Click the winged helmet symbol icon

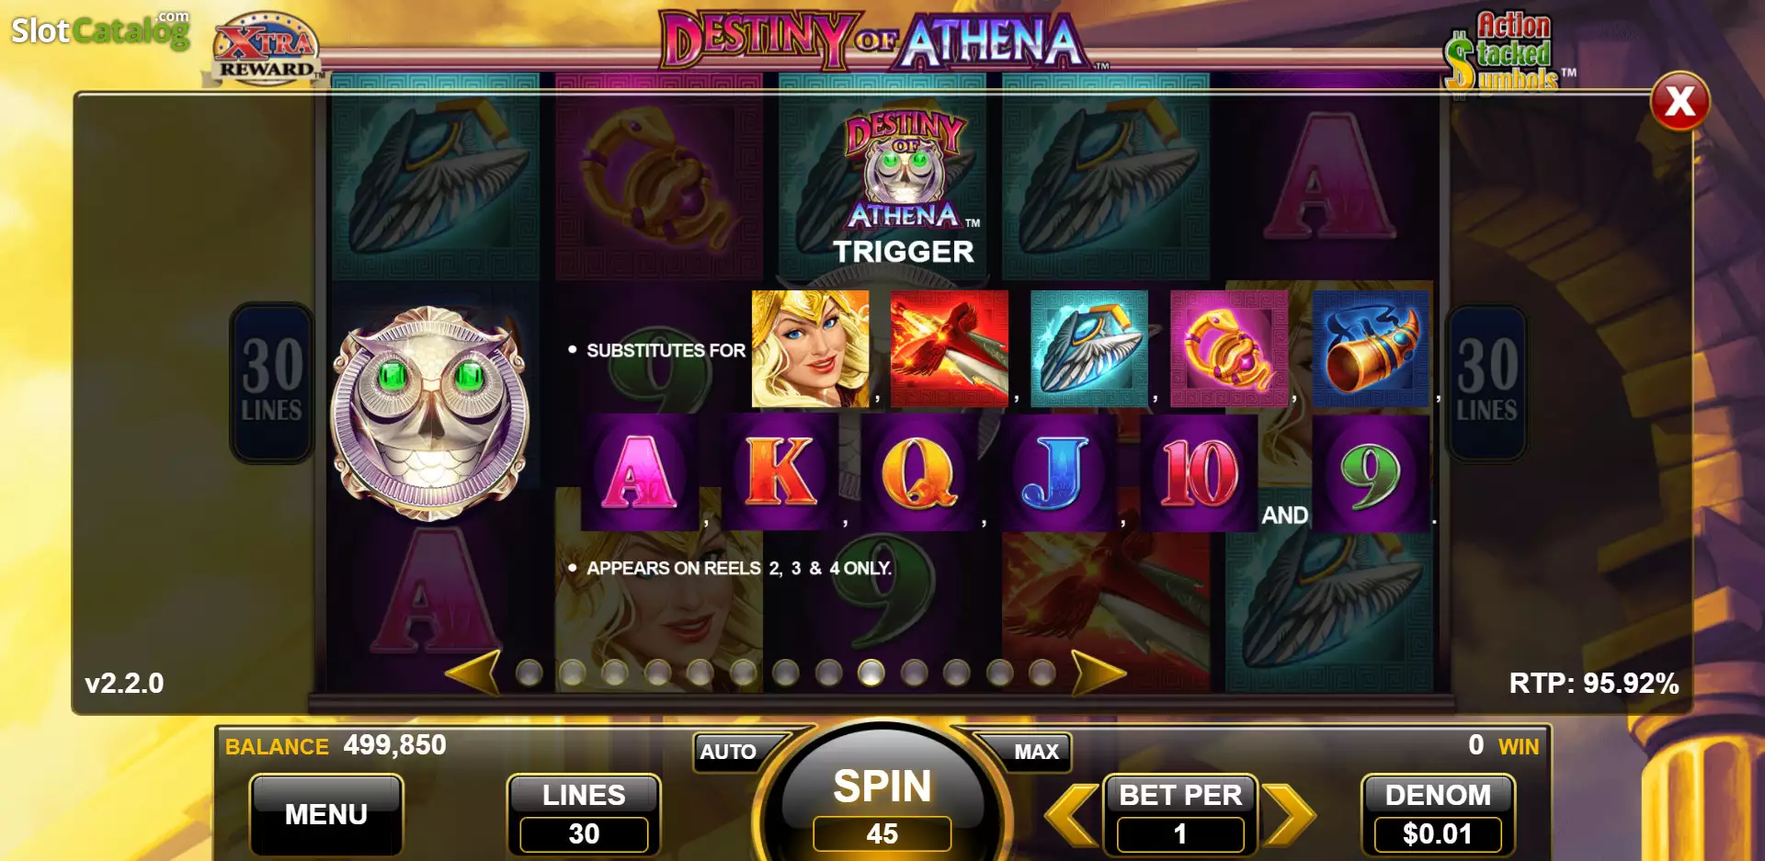point(1089,348)
